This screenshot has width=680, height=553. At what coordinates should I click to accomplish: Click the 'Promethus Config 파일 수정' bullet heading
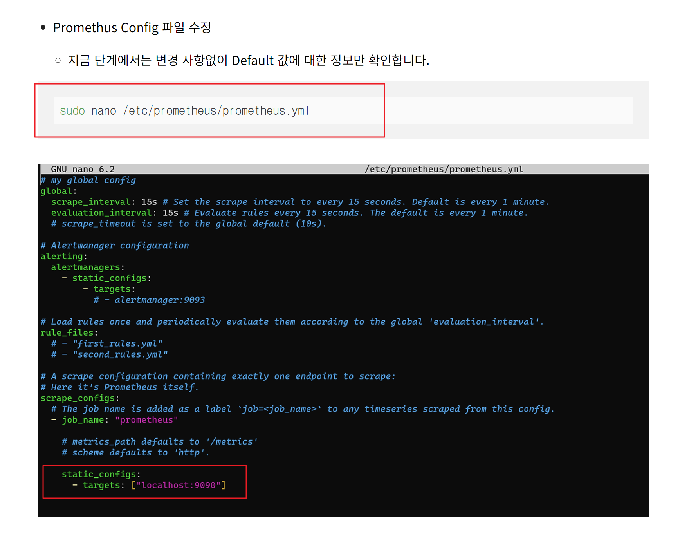(132, 28)
